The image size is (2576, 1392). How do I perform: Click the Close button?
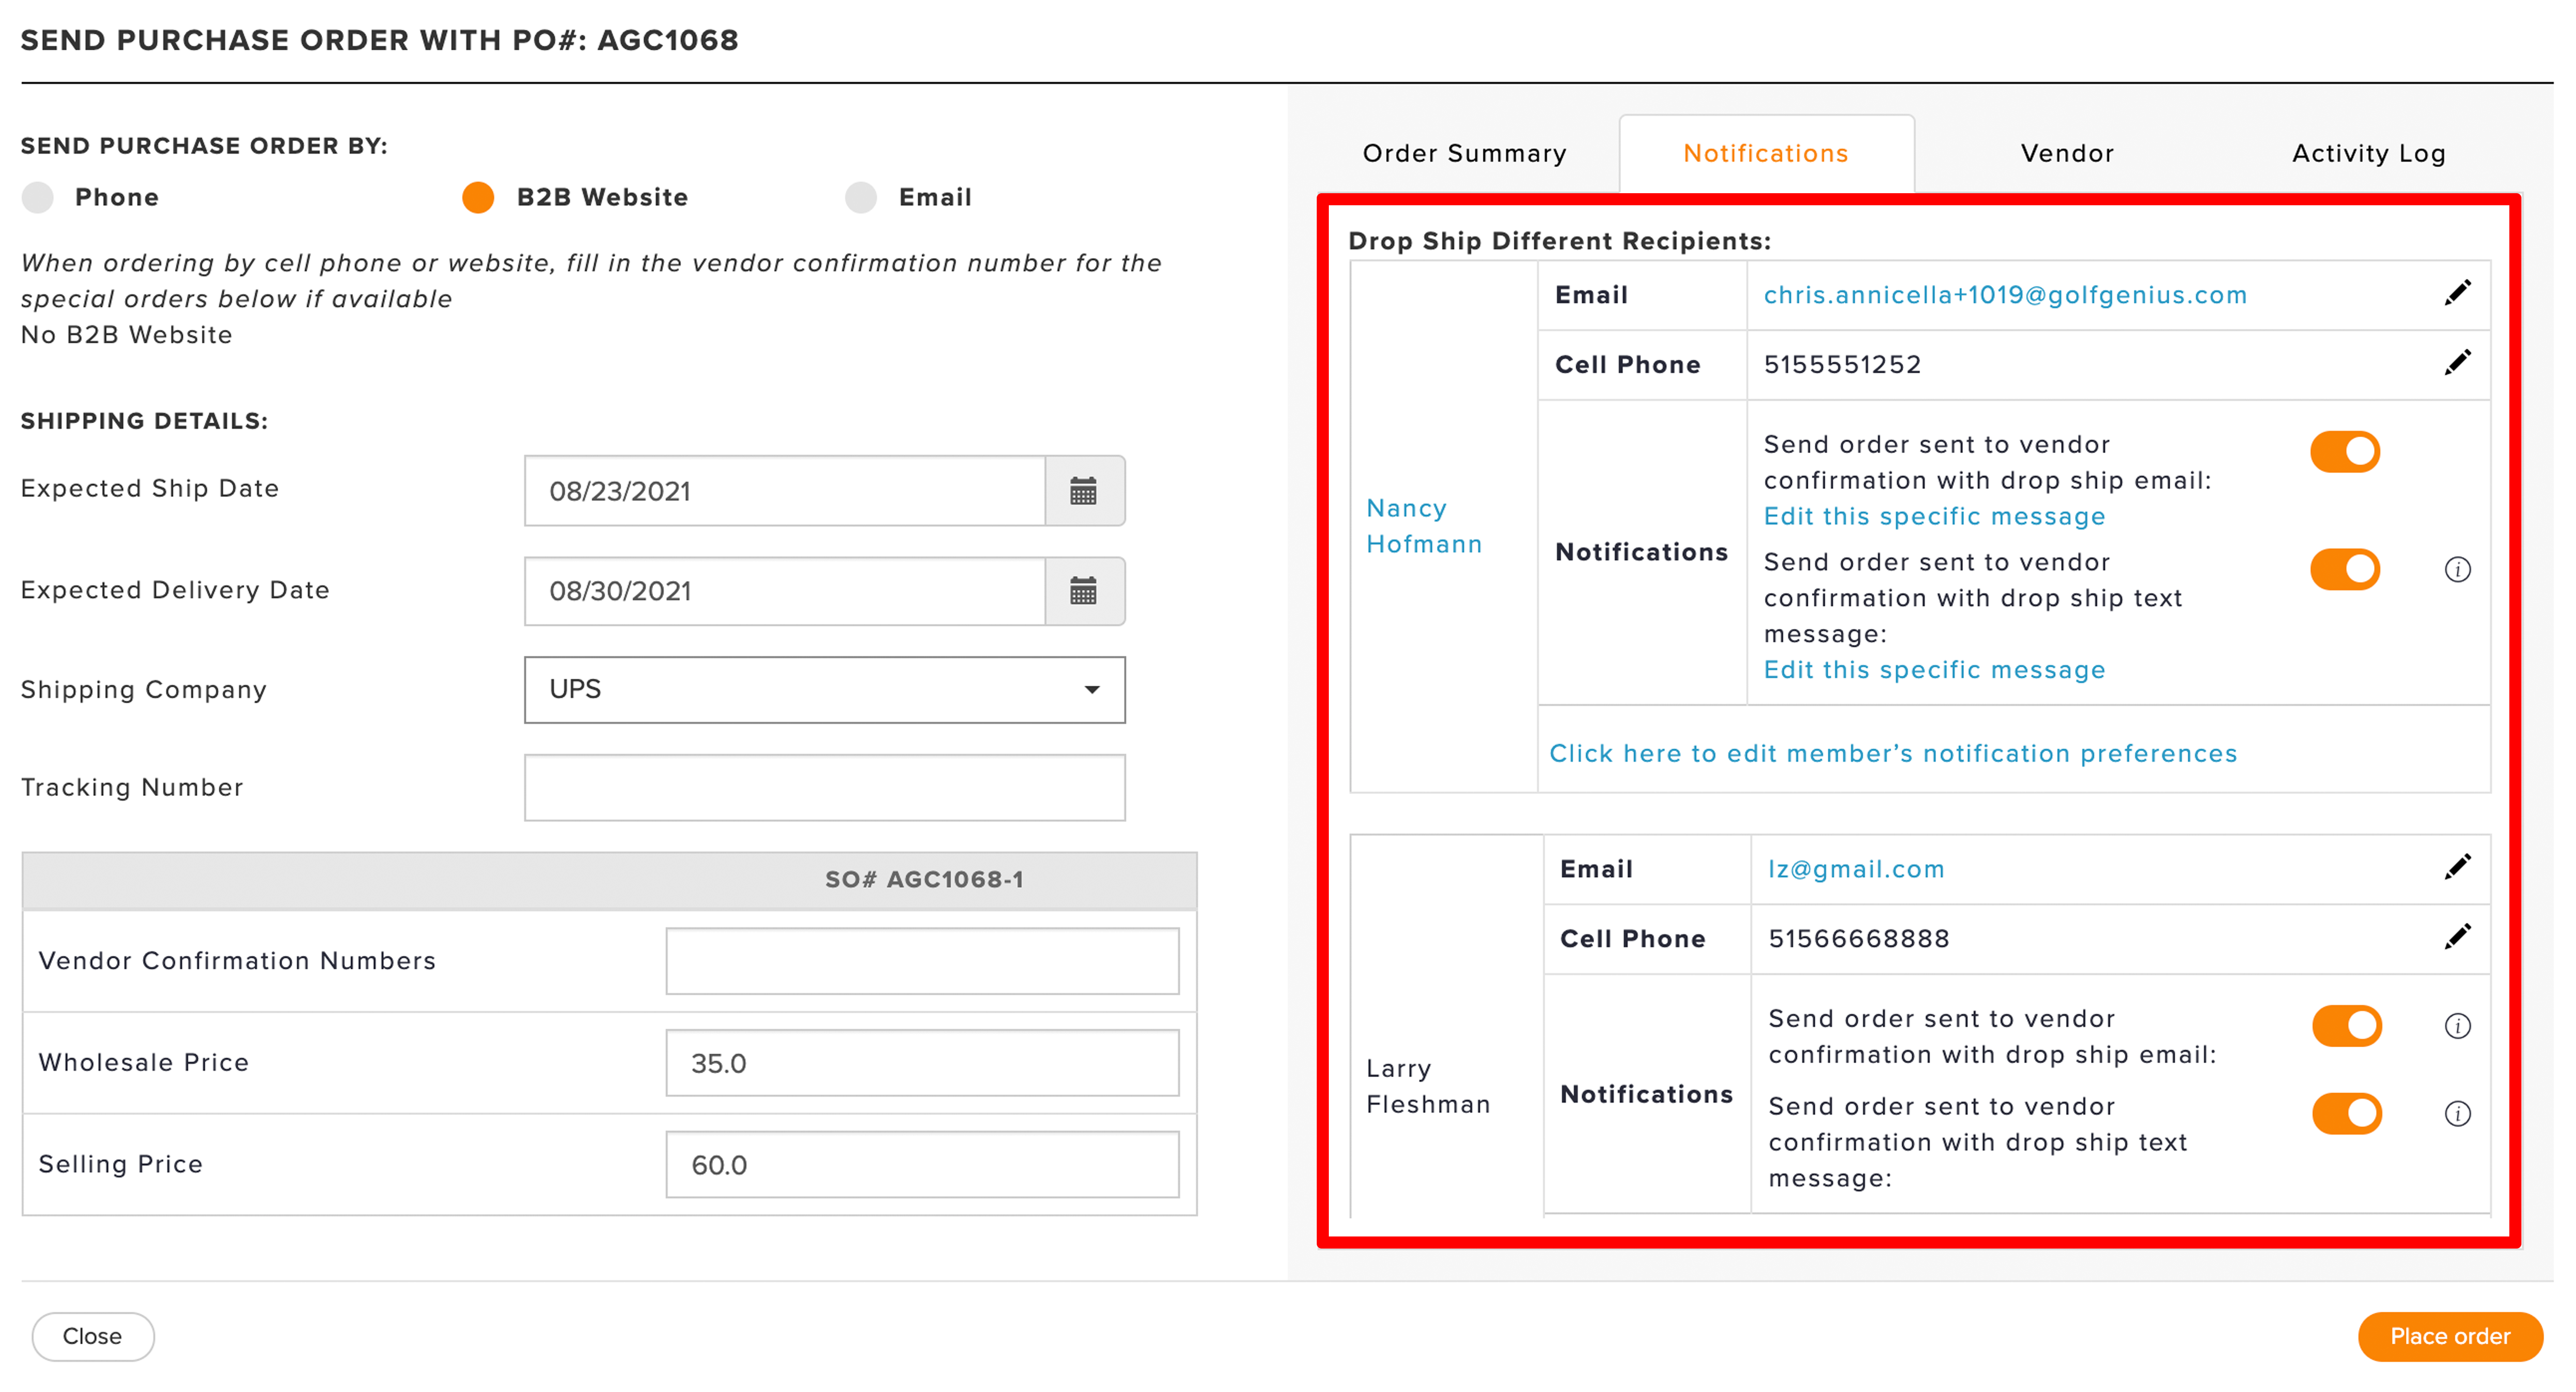click(x=93, y=1336)
